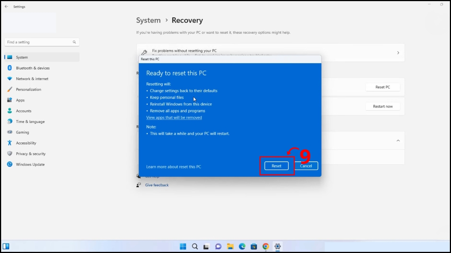The height and width of the screenshot is (253, 451).
Task: Open Gaming settings from the sidebar
Action: [25, 132]
